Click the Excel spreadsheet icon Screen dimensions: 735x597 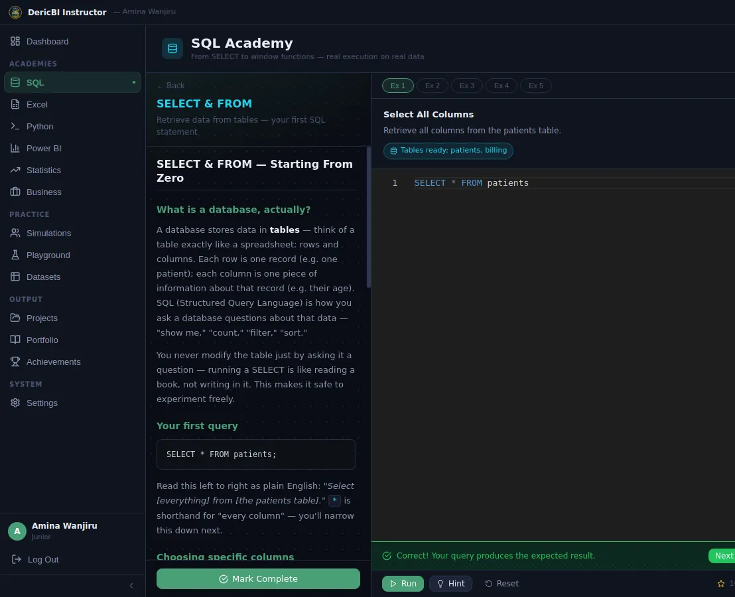(15, 104)
